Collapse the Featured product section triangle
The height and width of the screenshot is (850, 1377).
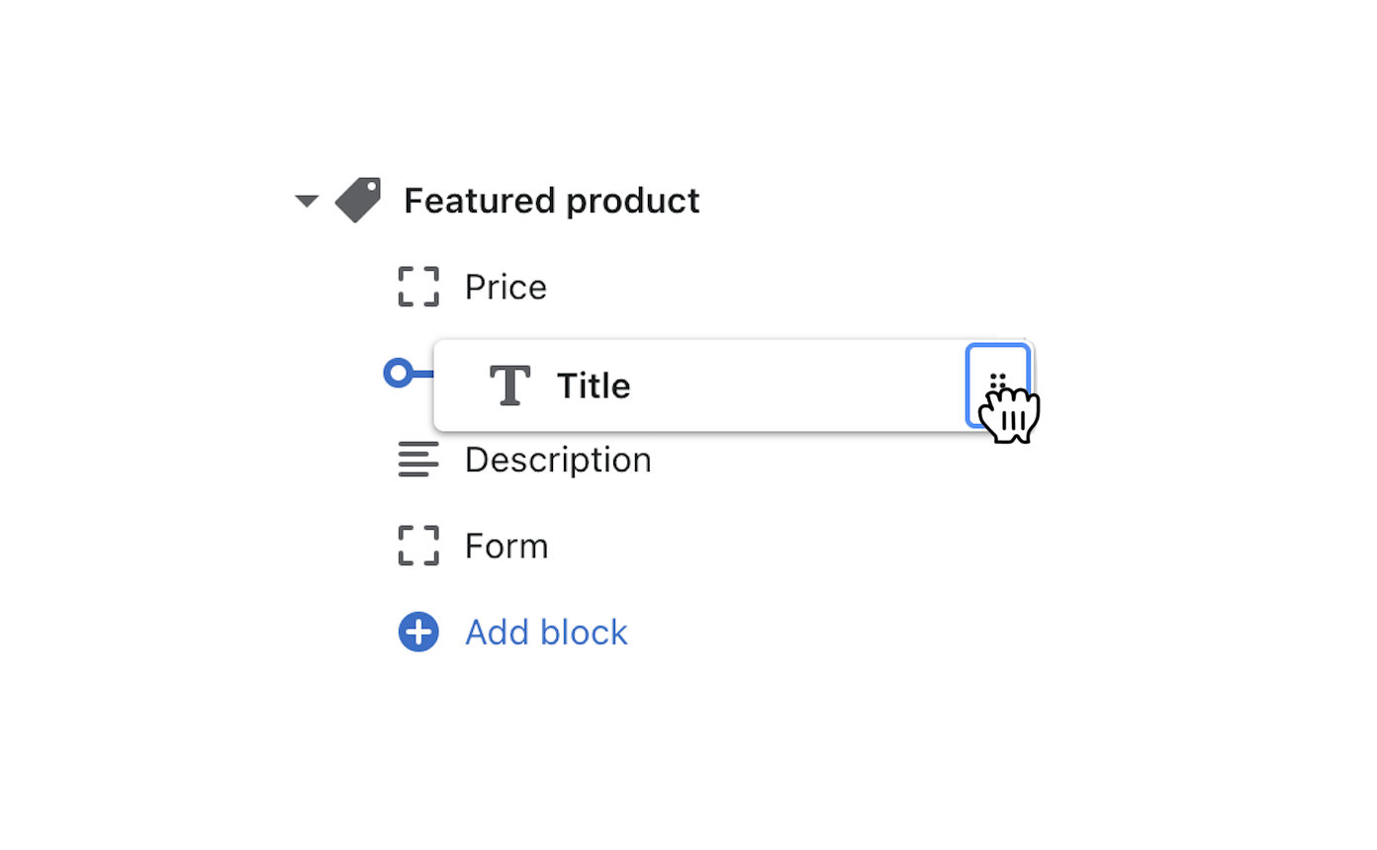307,202
